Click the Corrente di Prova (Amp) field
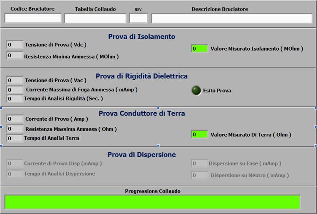 point(15,119)
